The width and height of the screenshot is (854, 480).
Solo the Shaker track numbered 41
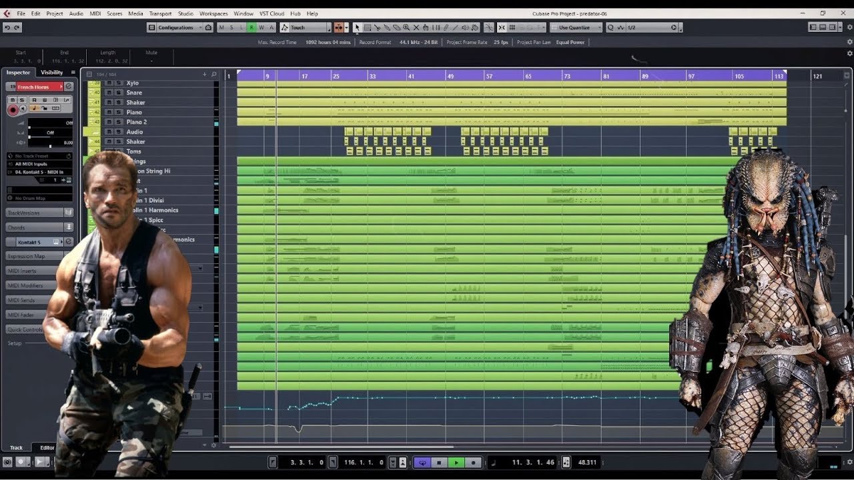pos(118,103)
